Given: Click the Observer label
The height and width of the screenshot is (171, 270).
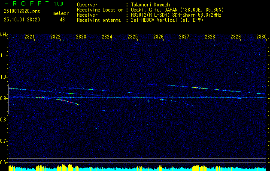Looking at the screenshot, I should [87, 5].
